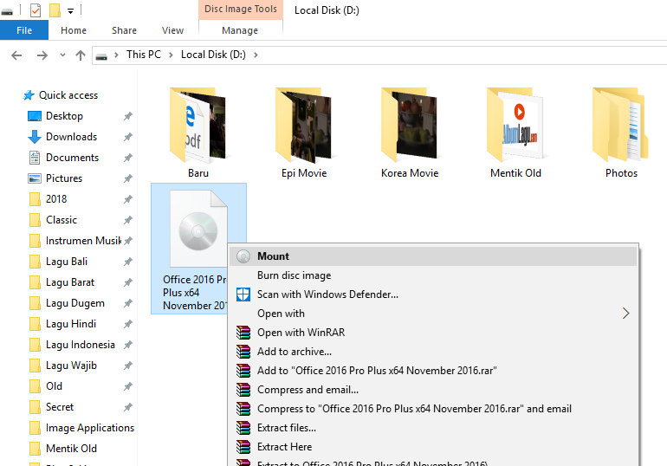Open the recent locations dropdown
This screenshot has height=466, width=667.
62,55
